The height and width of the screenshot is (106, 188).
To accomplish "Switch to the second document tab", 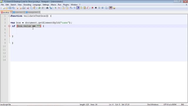I will [19, 12].
